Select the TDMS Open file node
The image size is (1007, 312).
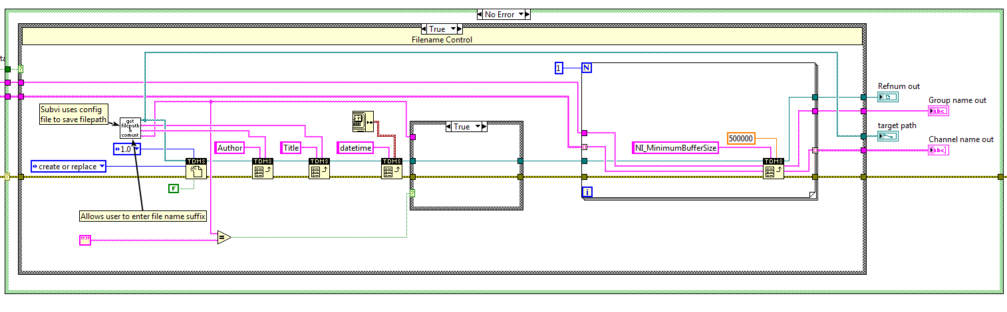(196, 169)
